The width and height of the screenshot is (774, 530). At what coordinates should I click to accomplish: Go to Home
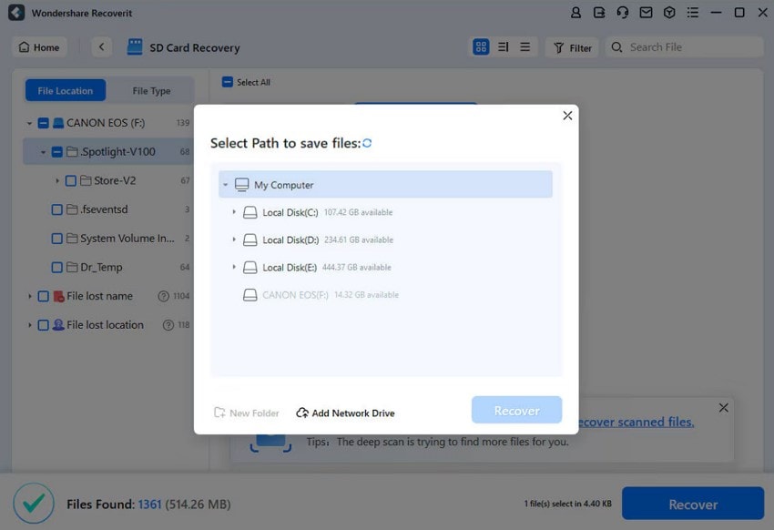click(39, 46)
